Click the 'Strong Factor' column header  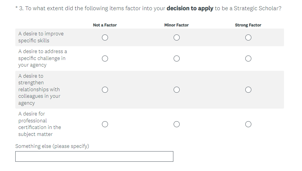(x=248, y=25)
